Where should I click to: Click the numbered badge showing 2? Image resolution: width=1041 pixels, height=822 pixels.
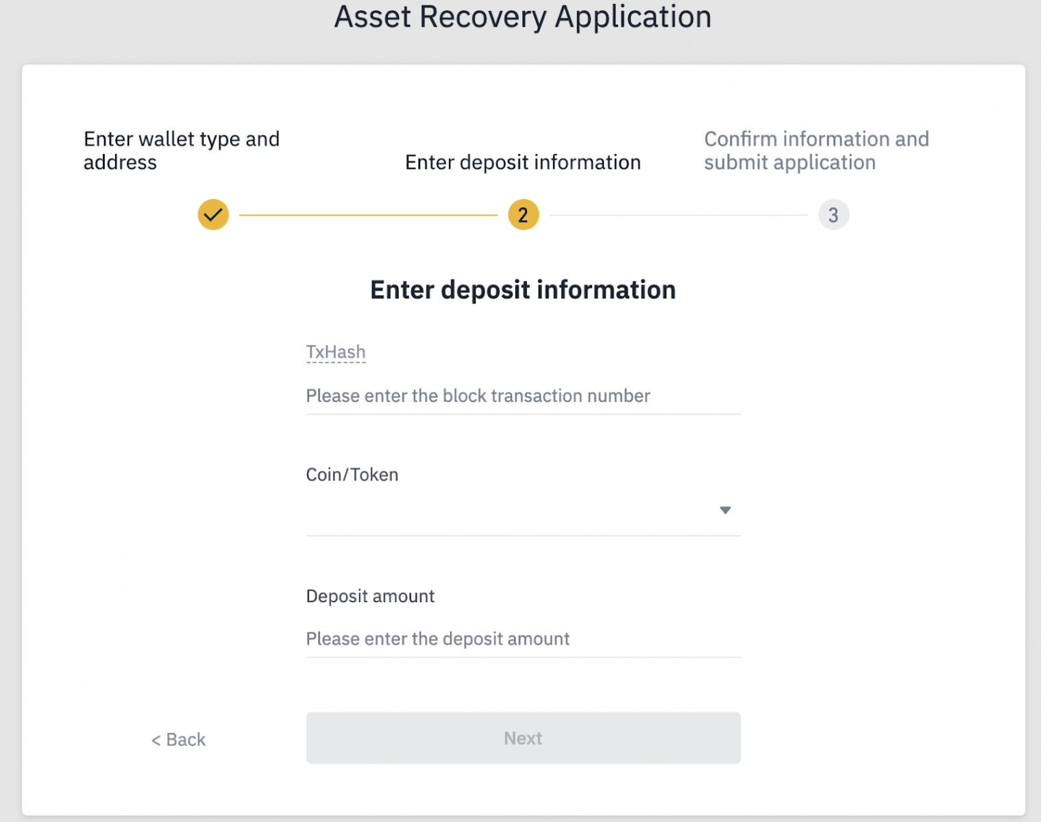click(523, 214)
